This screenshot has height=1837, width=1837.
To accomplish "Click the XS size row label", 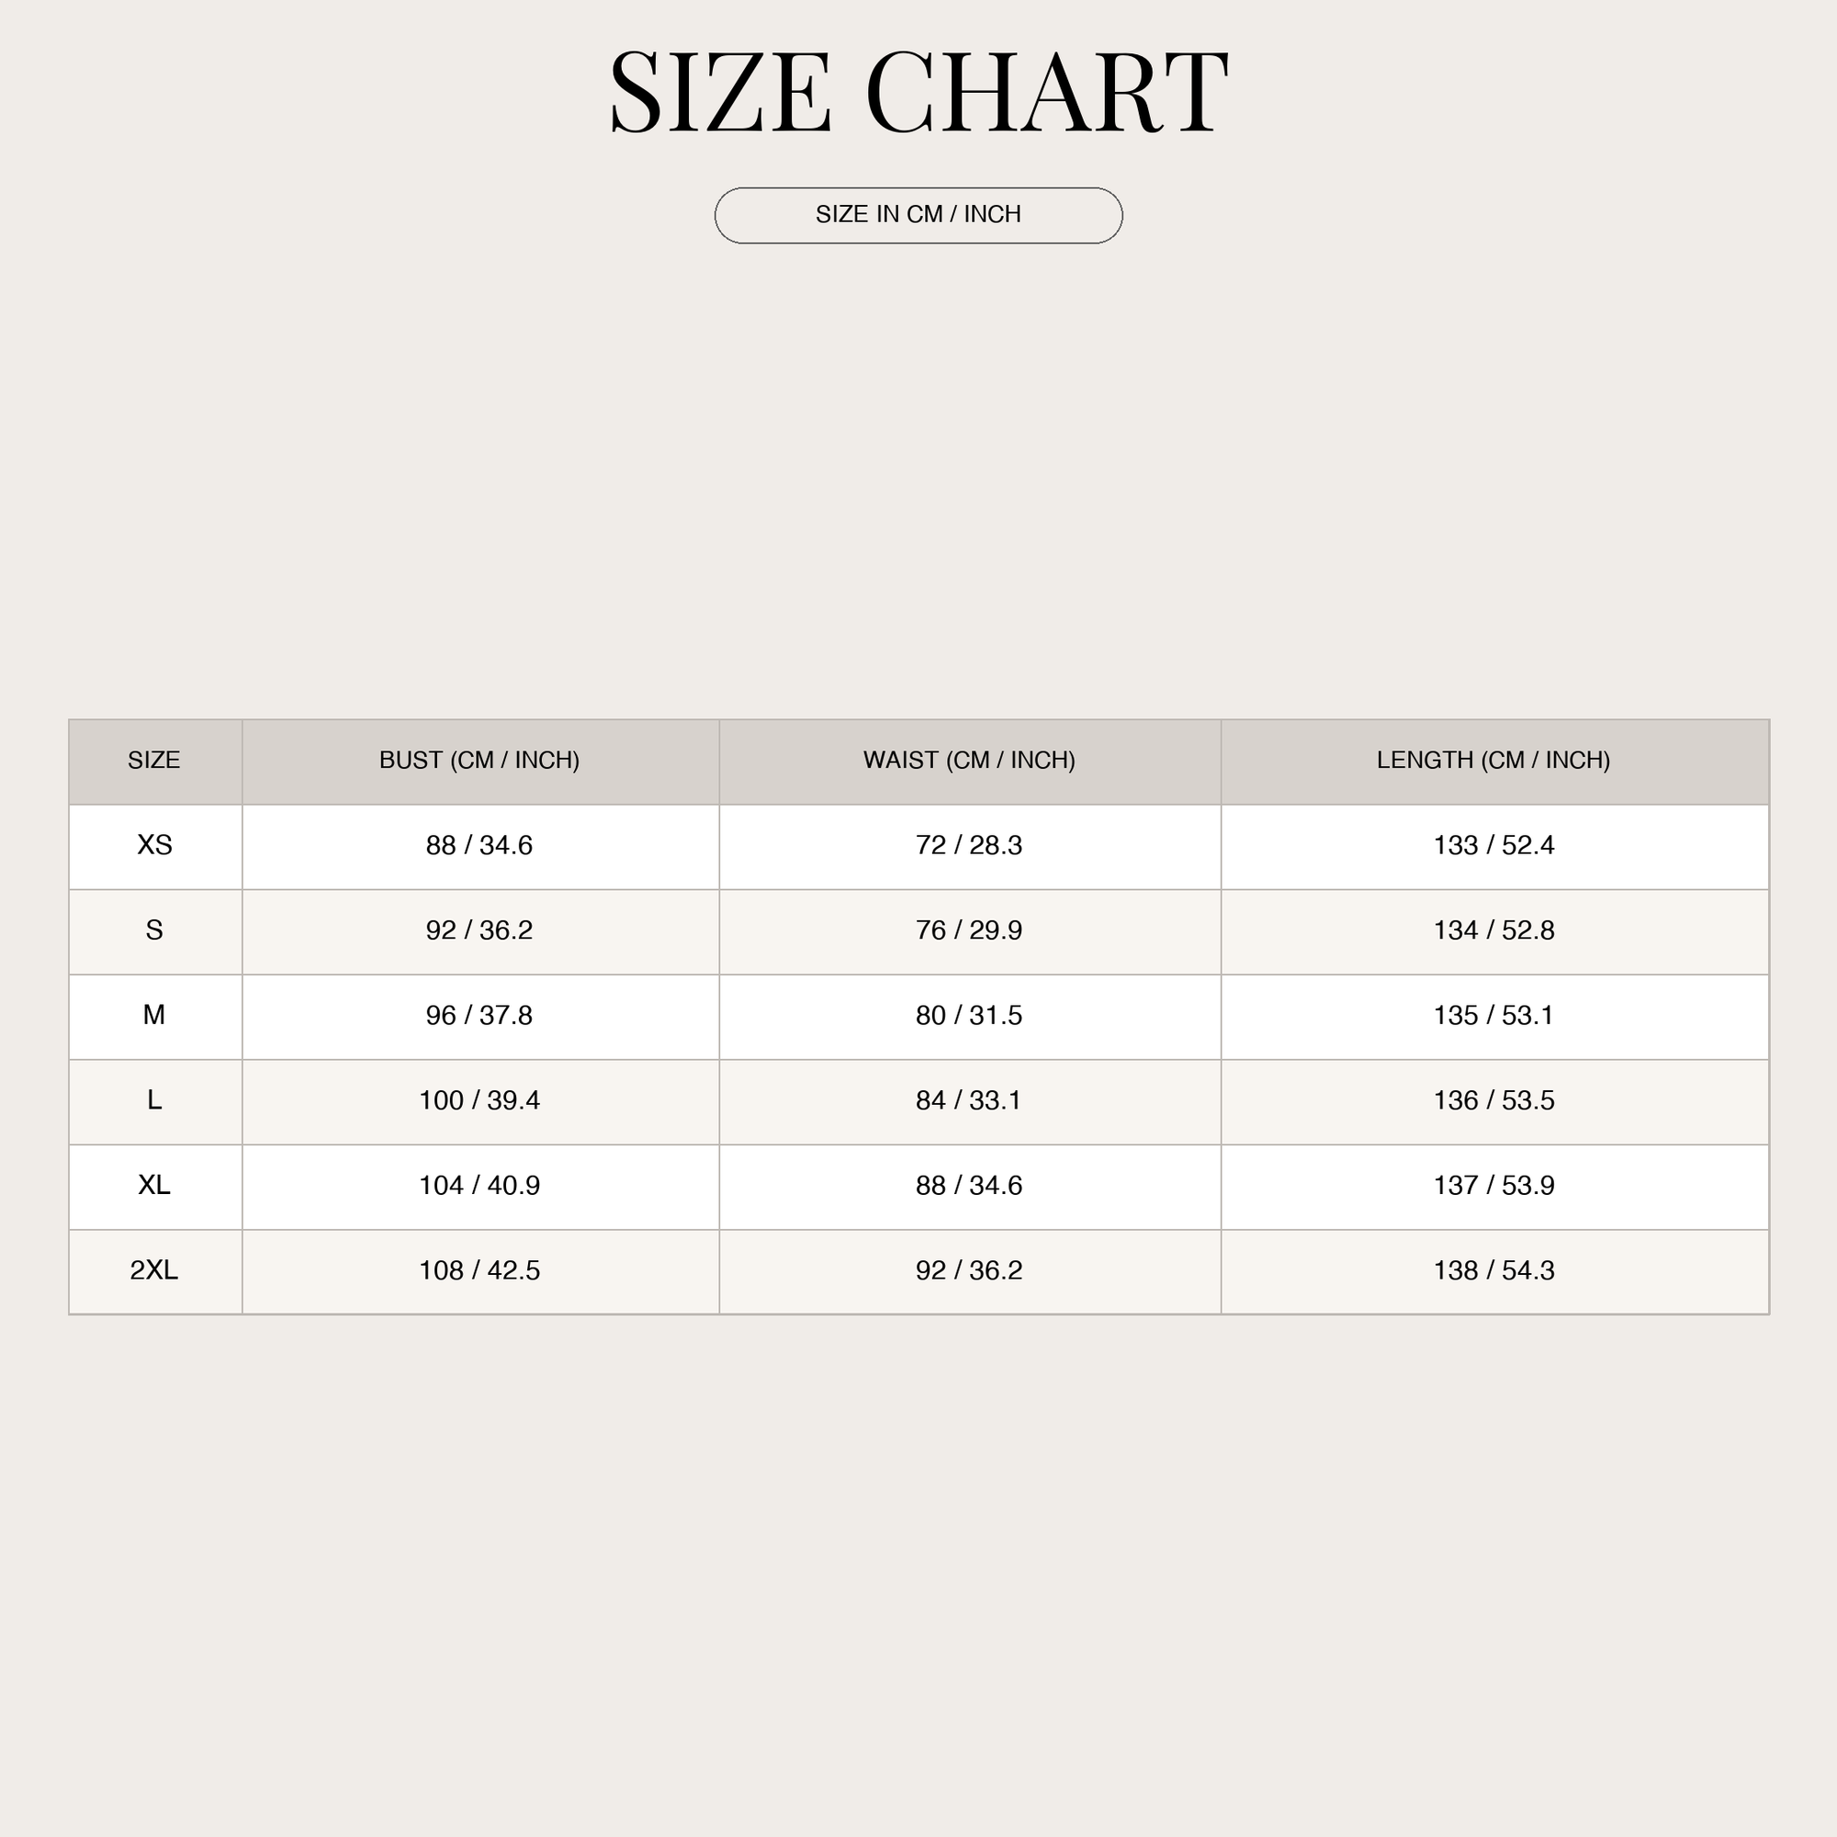I will (154, 845).
